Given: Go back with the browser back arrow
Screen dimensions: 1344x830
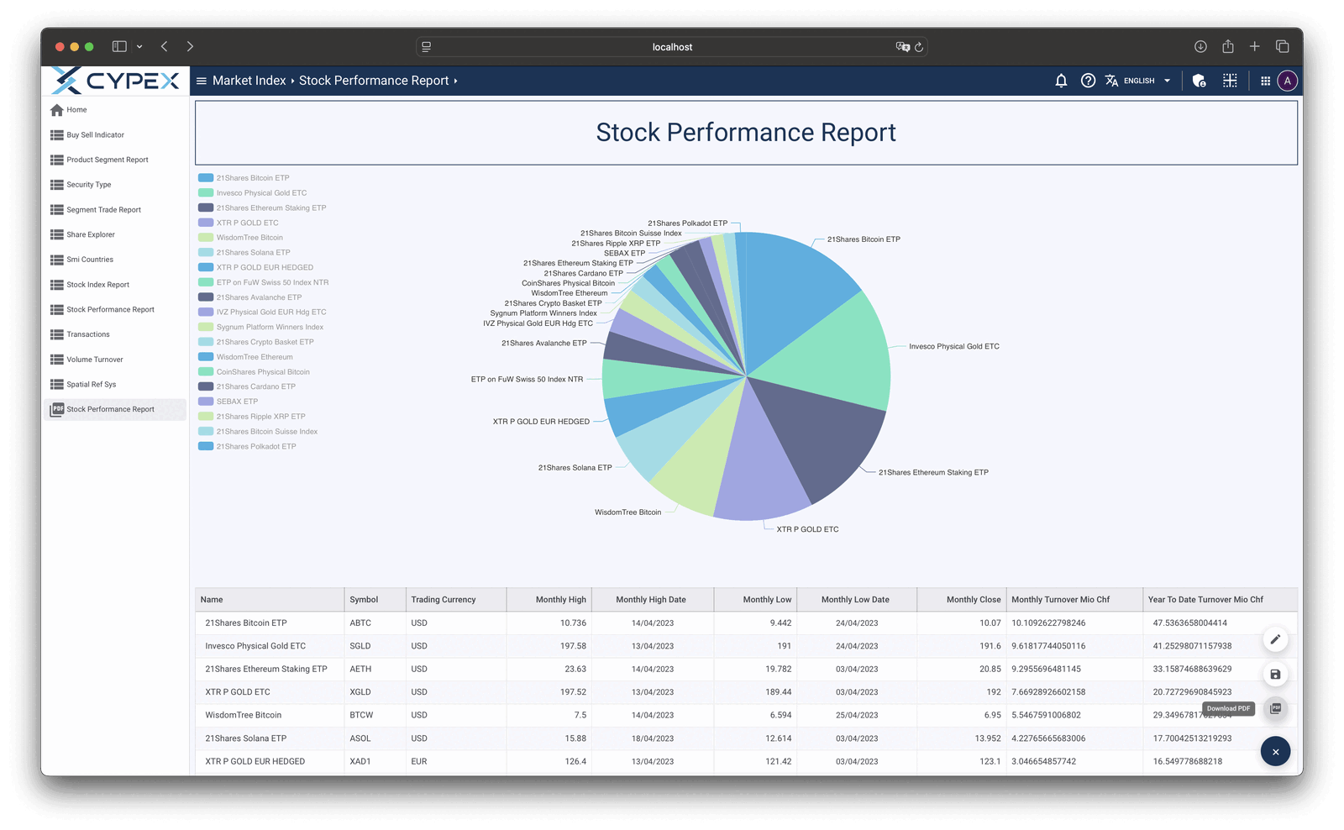Looking at the screenshot, I should pos(165,47).
